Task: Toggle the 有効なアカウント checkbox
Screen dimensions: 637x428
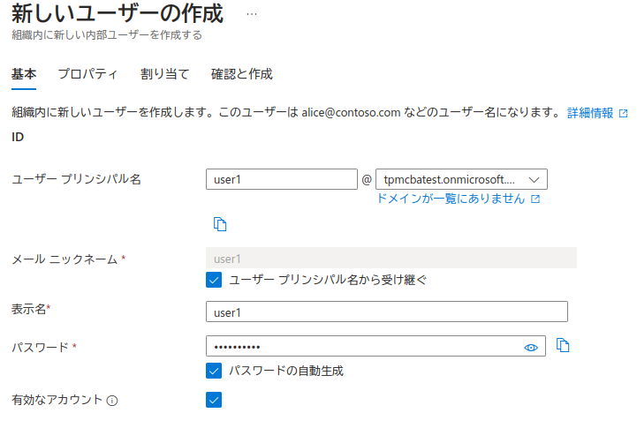Action: tap(213, 400)
